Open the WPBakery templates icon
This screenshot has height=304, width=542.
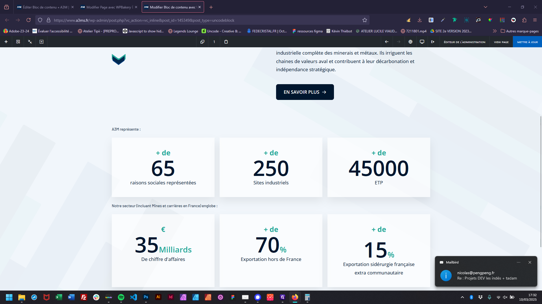pyautogui.click(x=18, y=42)
